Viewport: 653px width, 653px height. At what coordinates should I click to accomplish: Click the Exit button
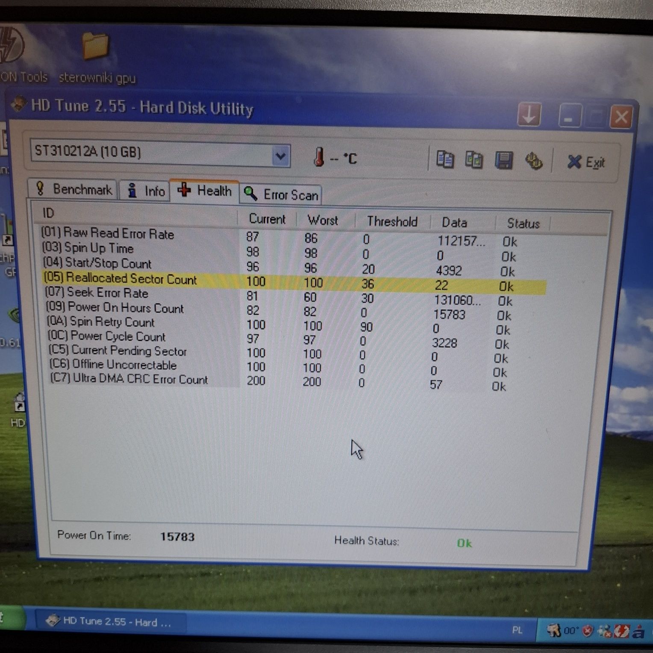tap(587, 162)
